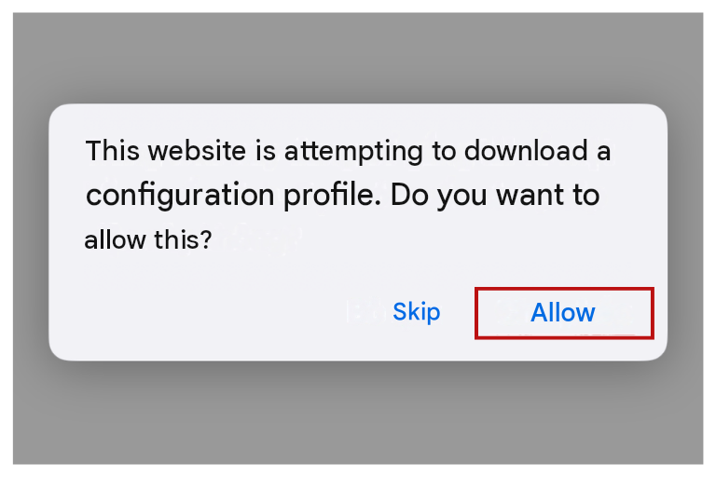Reject the request with the blue Skip text
Viewport: 716px width, 477px height.
417,312
